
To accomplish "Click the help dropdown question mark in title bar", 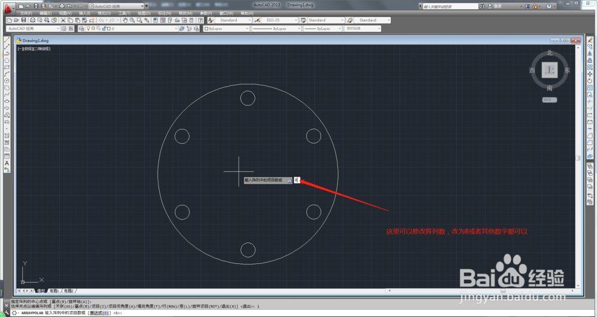I will [549, 6].
